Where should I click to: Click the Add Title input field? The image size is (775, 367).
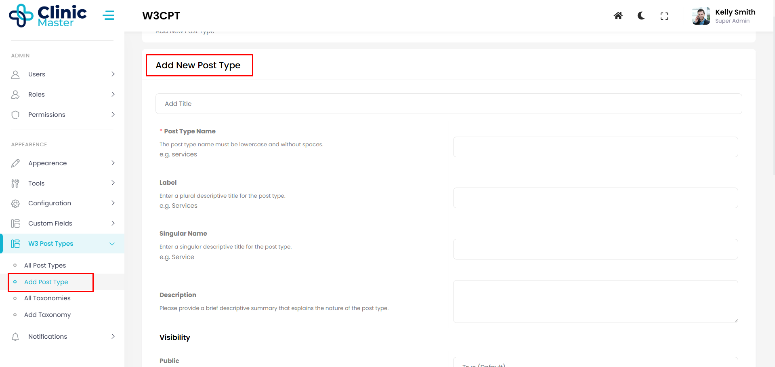[x=448, y=104]
